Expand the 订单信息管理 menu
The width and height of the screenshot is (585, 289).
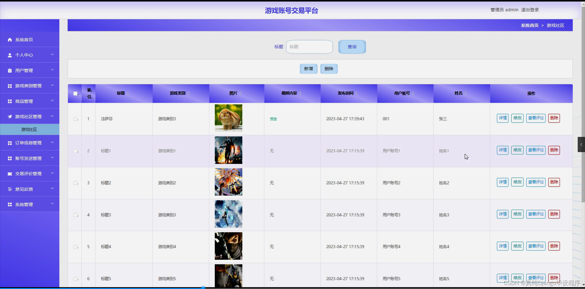click(x=52, y=142)
